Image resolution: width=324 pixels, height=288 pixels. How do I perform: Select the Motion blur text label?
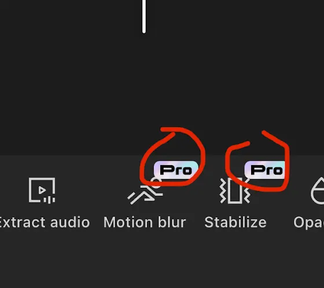[x=145, y=223]
